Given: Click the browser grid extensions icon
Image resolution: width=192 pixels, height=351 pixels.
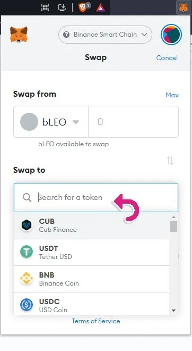Looking at the screenshot, I should [x=45, y=7].
